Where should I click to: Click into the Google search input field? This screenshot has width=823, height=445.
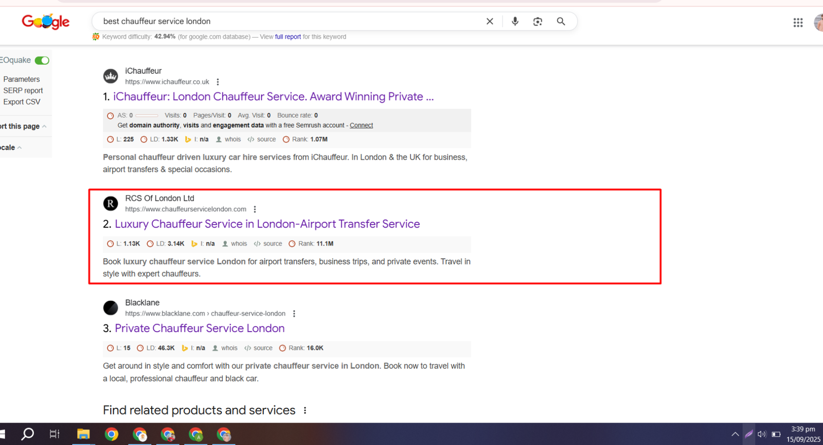(x=288, y=22)
